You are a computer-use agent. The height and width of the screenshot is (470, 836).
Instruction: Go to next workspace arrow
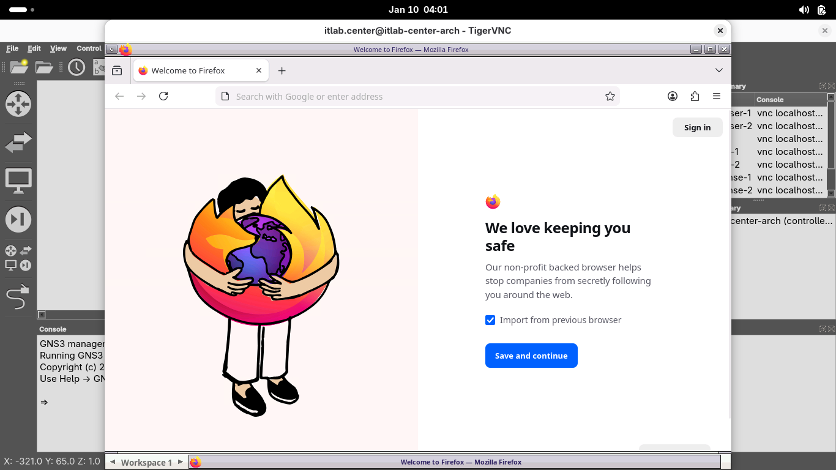pos(180,462)
